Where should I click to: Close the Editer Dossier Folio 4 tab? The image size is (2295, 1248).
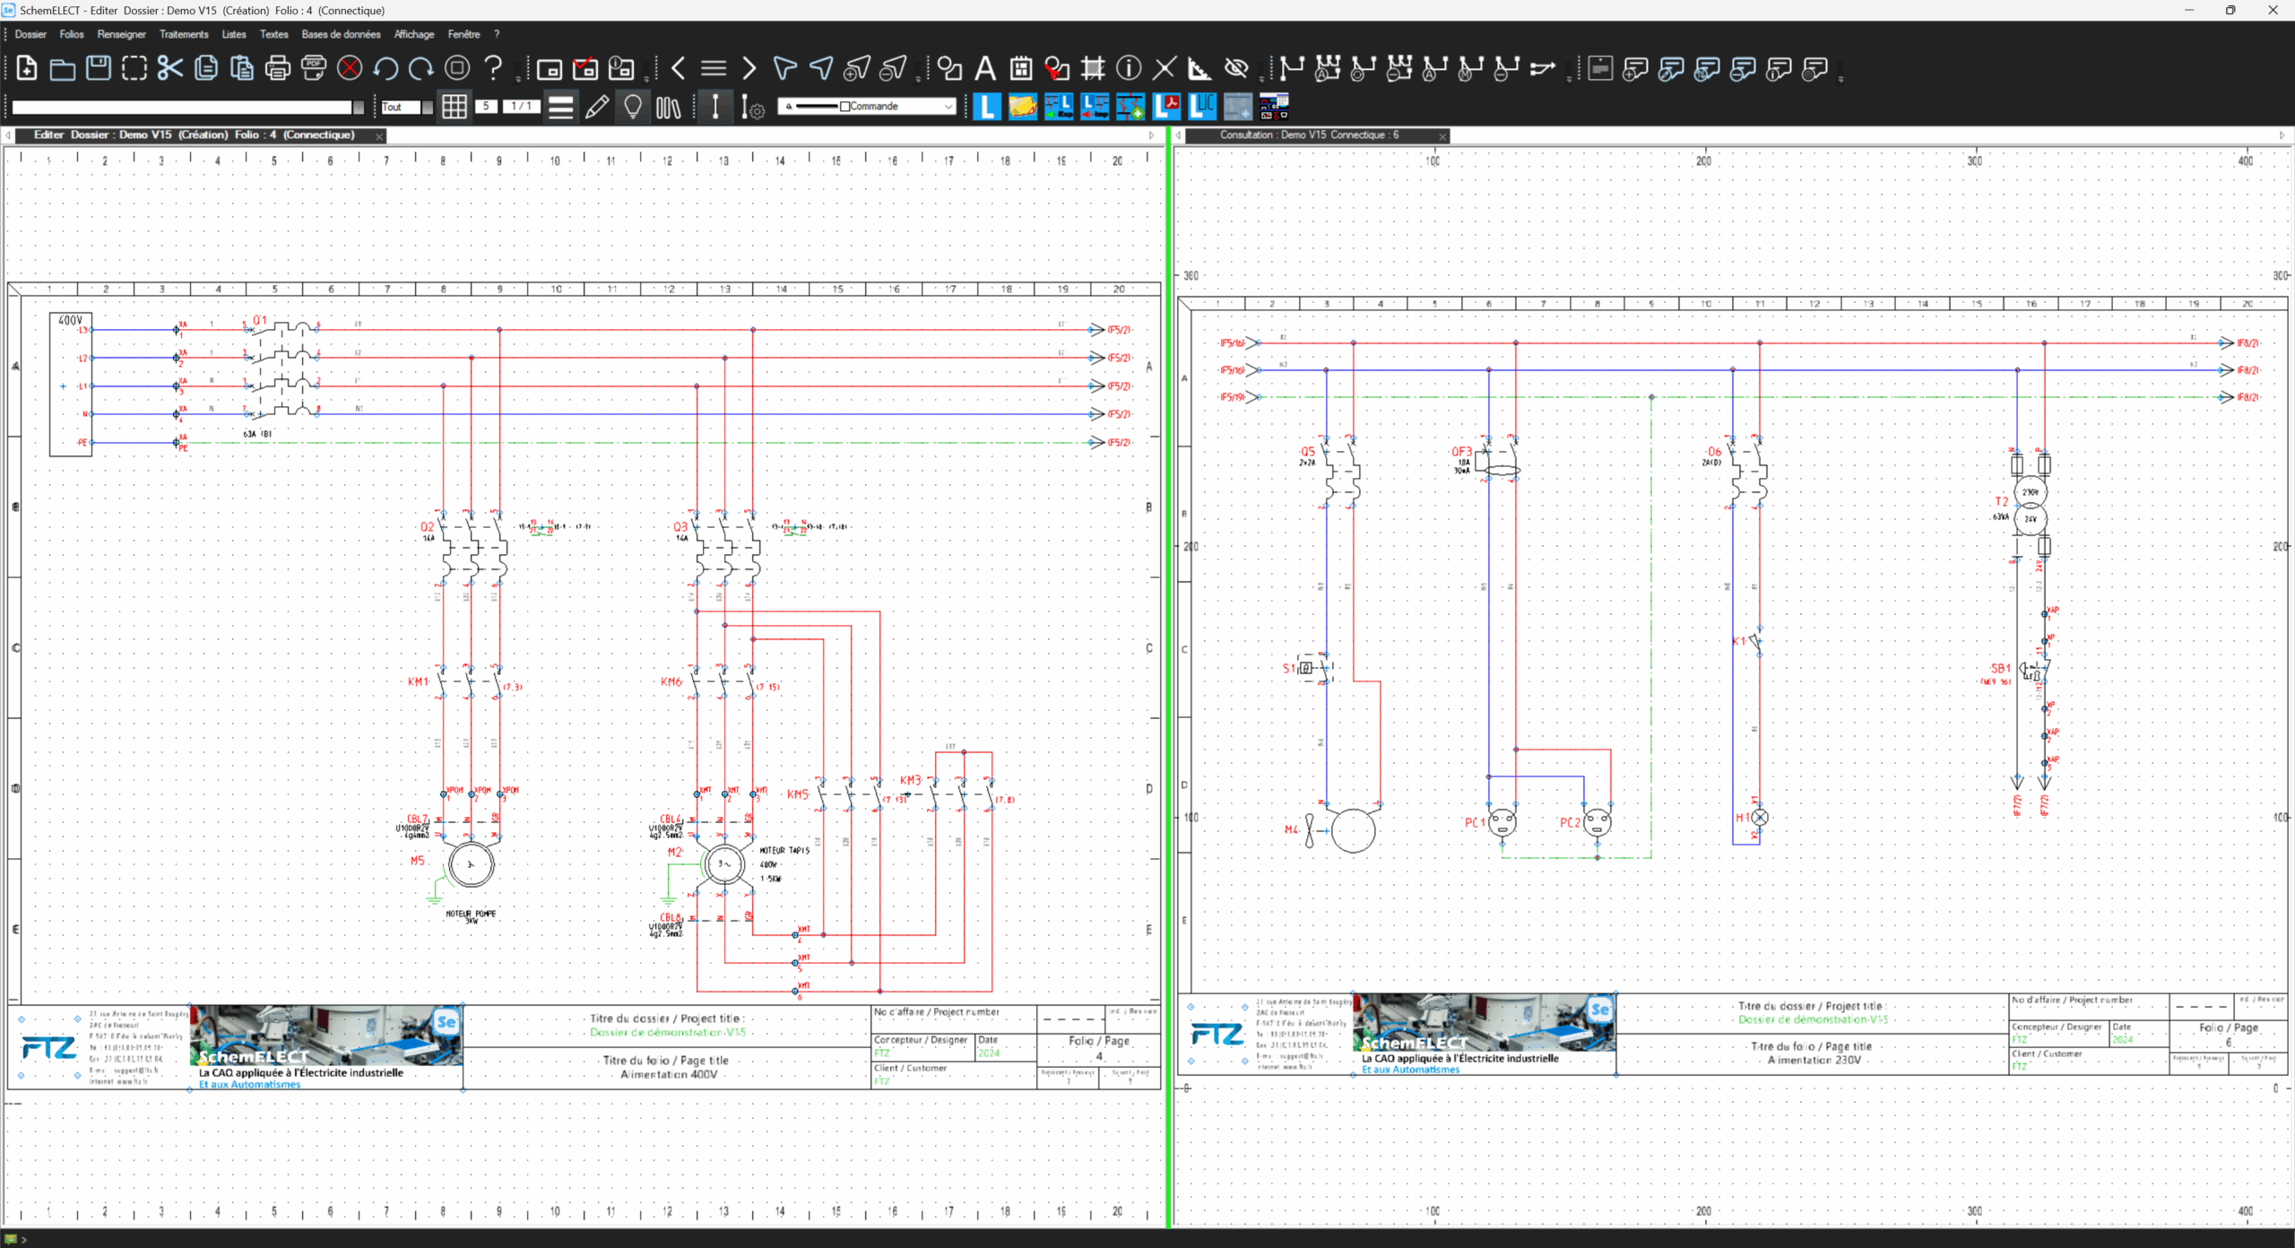pyautogui.click(x=379, y=136)
